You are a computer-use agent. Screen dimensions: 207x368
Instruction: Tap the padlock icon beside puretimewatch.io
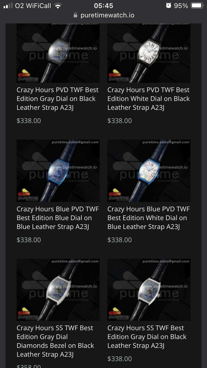tap(75, 15)
